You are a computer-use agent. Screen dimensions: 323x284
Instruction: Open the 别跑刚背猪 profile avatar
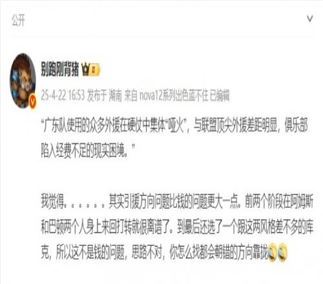point(23,81)
